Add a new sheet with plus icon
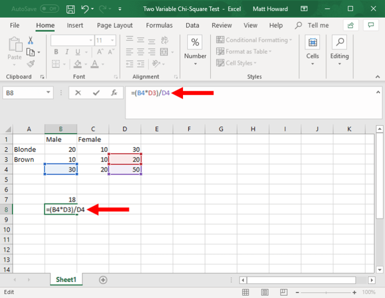The height and width of the screenshot is (298, 385). pos(103,280)
